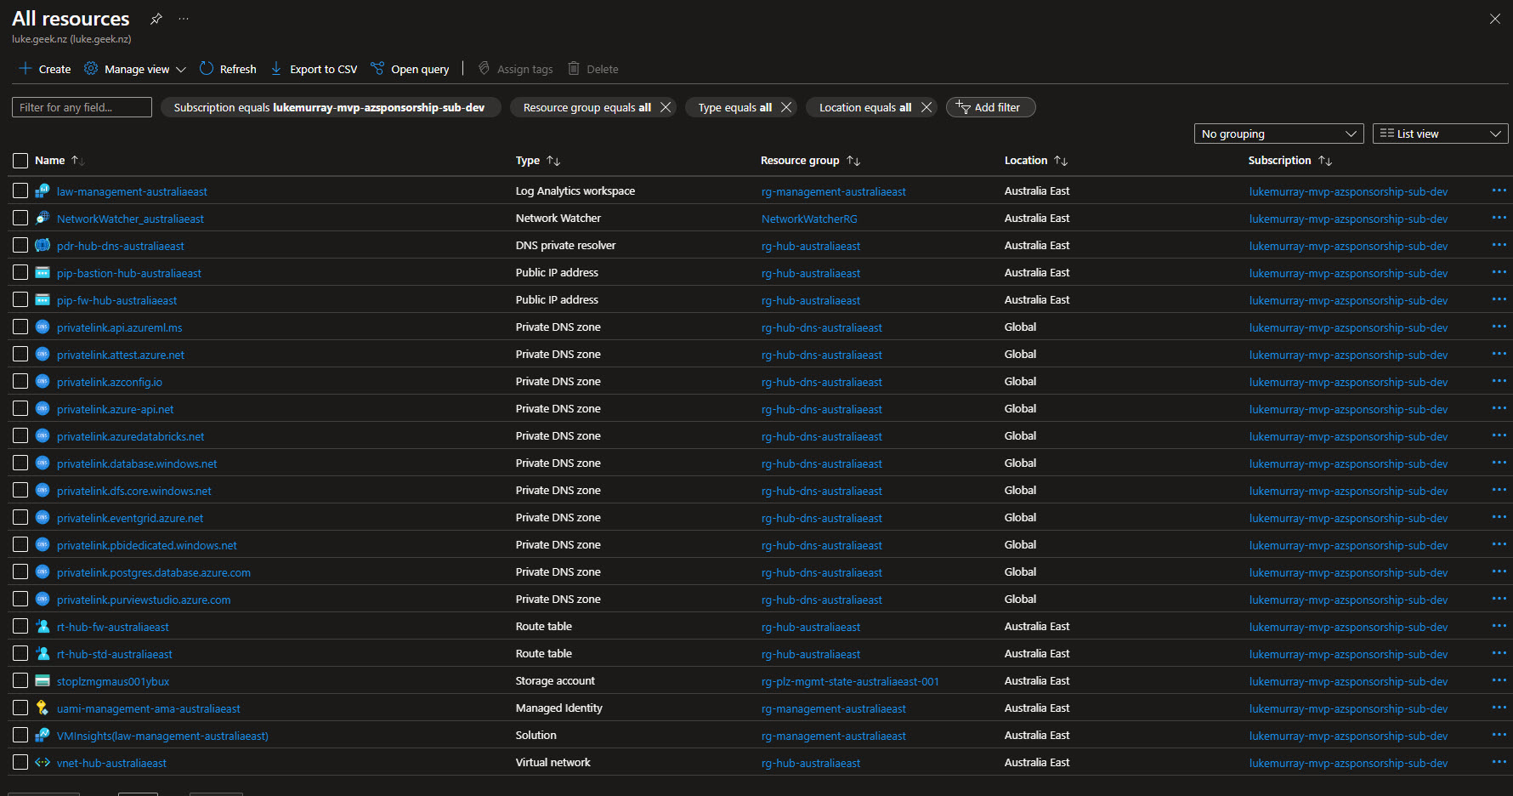Click the Network Watcher resource icon
The image size is (1513, 796).
[42, 219]
